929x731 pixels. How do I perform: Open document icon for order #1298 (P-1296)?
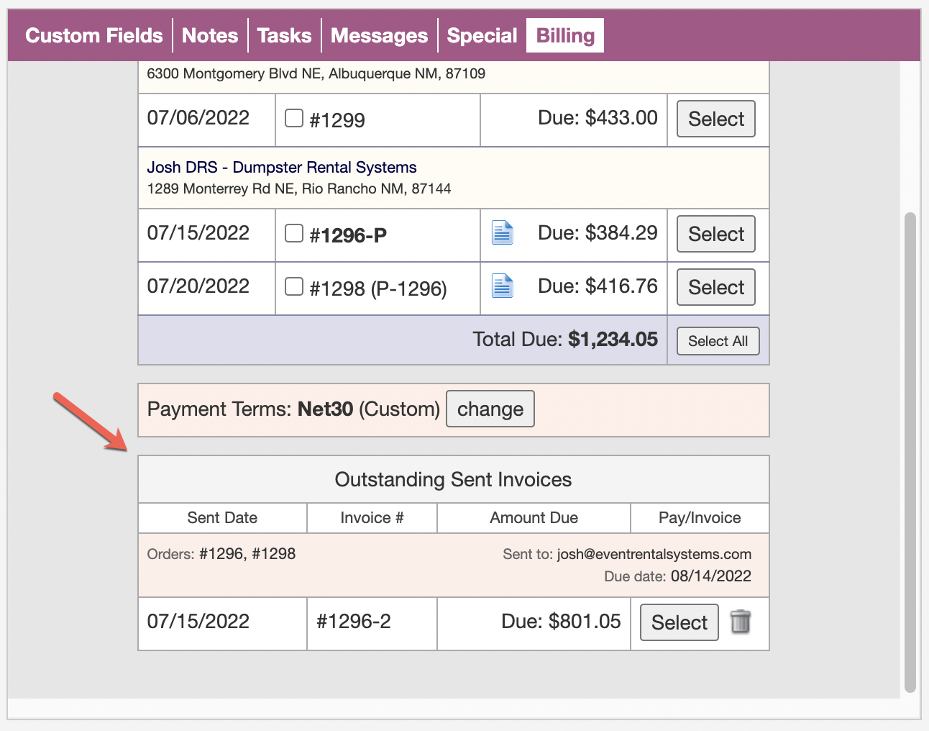pos(502,286)
